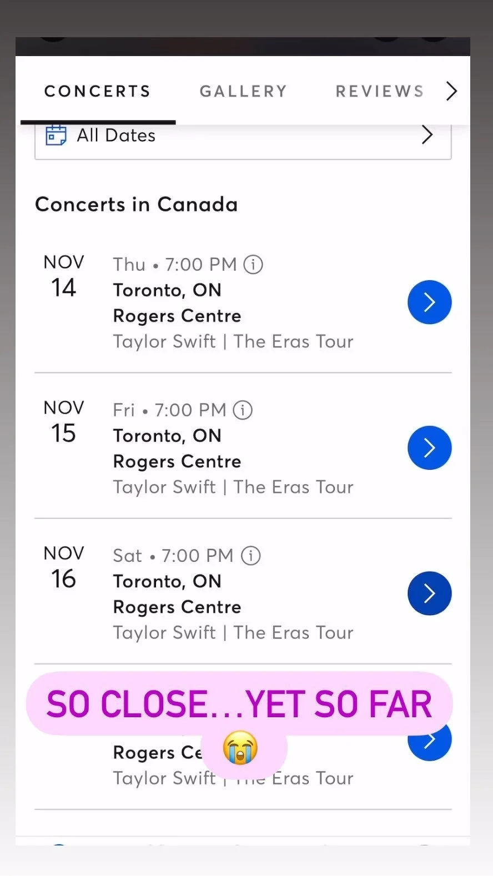Viewport: 493px width, 876px height.
Task: Open the Nov 16 concert arrow button
Action: (429, 593)
